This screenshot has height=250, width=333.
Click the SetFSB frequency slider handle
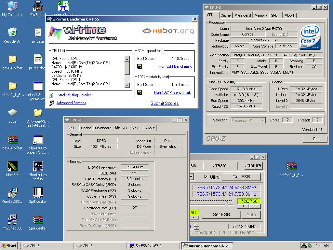226,205
